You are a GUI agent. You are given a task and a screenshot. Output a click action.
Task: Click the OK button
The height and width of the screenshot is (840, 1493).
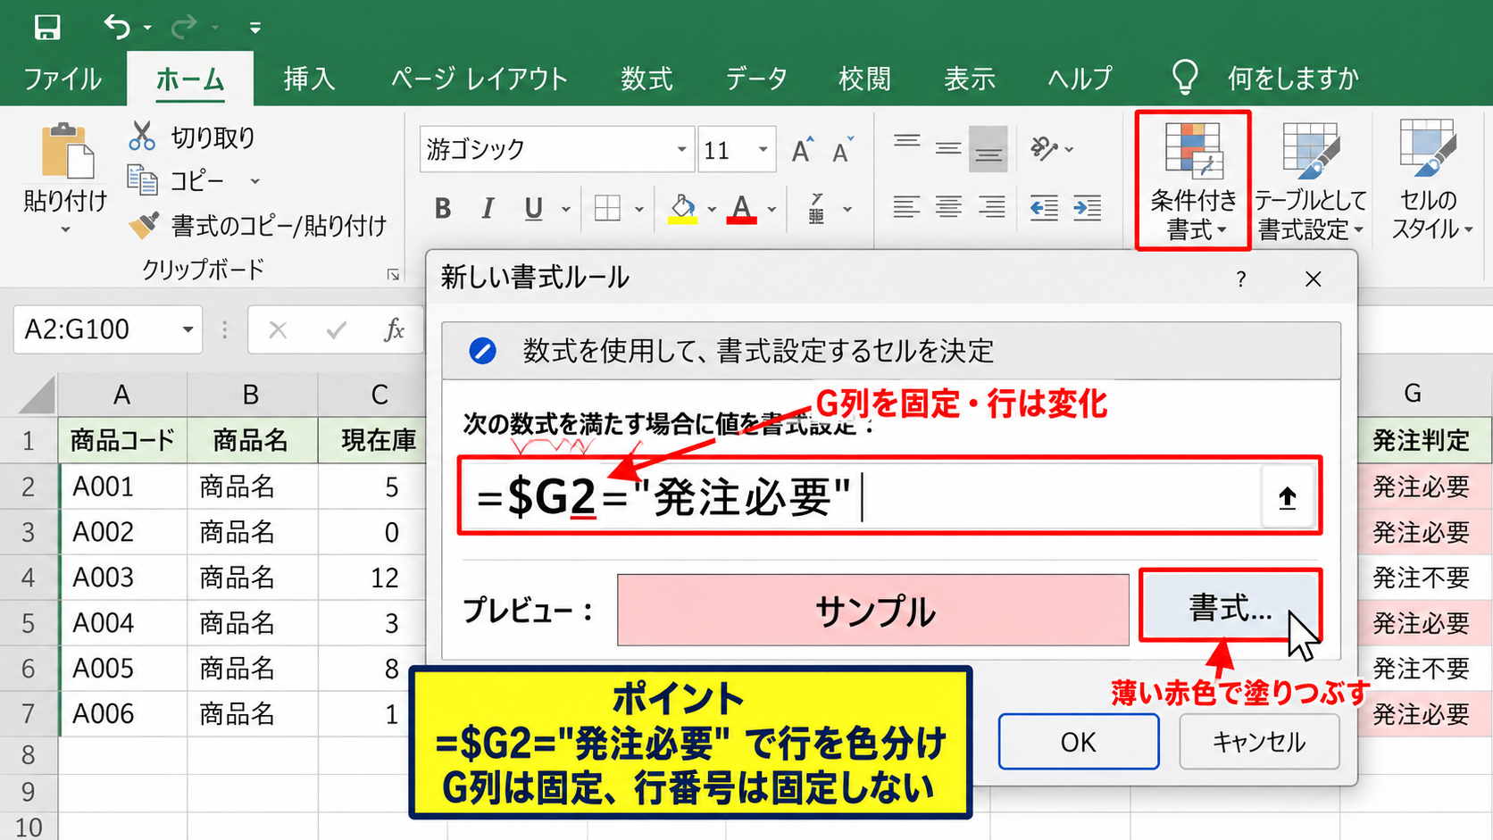point(1079,742)
